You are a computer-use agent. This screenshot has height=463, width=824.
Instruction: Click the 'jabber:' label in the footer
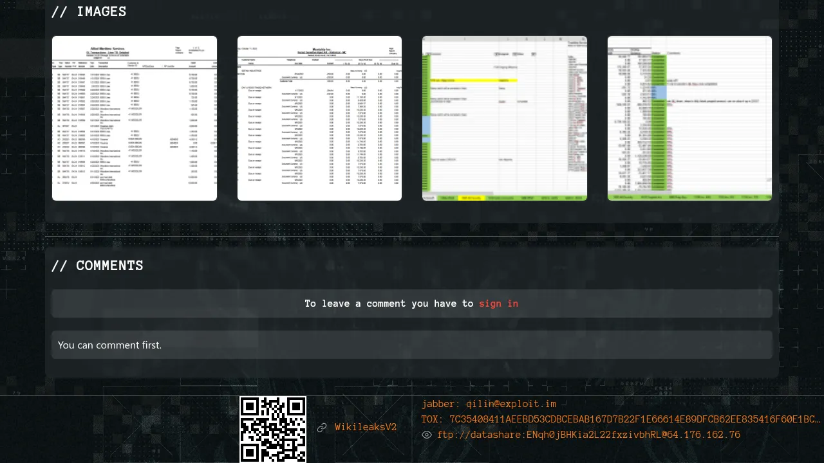441,404
